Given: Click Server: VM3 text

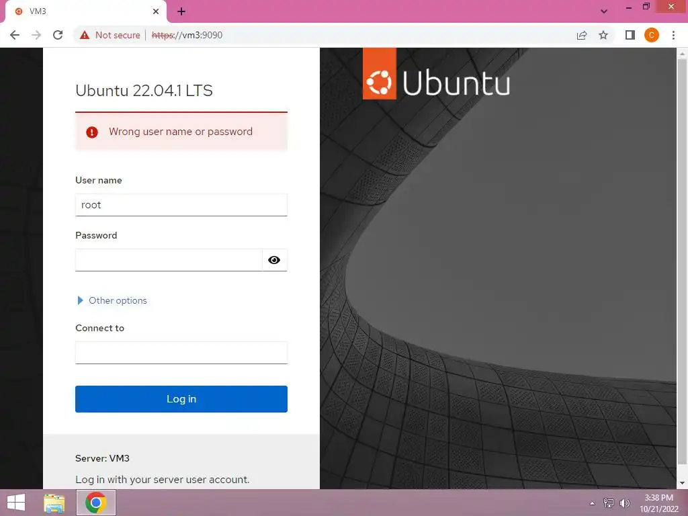Looking at the screenshot, I should (x=102, y=458).
